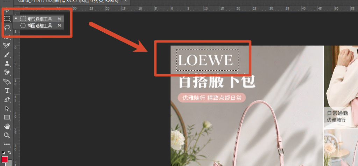Click the 百搭腋下包 headline on canvas
The image size is (358, 166).
(x=217, y=82)
